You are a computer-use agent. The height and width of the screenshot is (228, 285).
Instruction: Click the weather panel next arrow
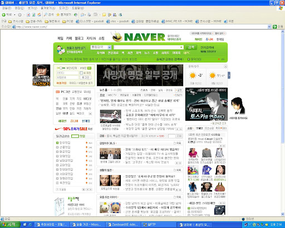pos(229,75)
